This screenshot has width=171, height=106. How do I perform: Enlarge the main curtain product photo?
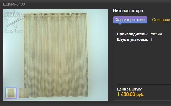56,55
